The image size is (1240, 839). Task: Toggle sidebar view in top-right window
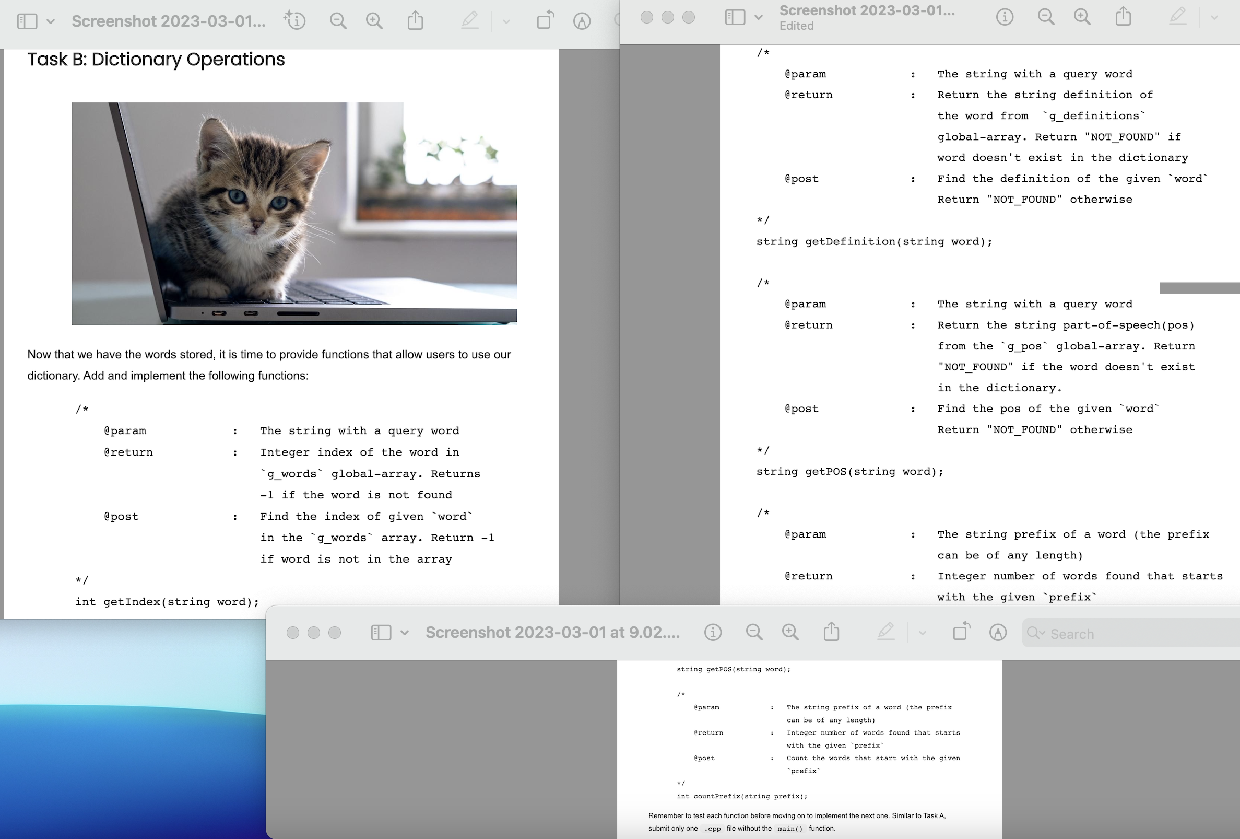(x=735, y=17)
